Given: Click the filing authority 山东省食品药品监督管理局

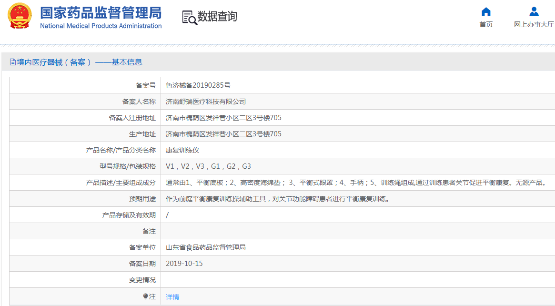Looking at the screenshot, I should [x=206, y=247].
